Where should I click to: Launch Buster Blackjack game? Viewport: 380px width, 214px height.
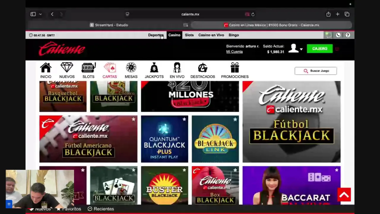coord(164,185)
